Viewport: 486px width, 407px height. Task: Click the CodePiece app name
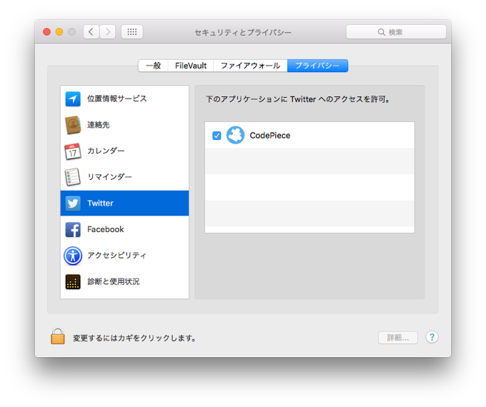click(270, 136)
